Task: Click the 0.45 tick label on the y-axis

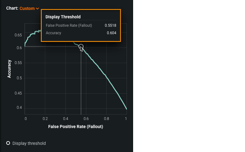Action: [x=18, y=93]
